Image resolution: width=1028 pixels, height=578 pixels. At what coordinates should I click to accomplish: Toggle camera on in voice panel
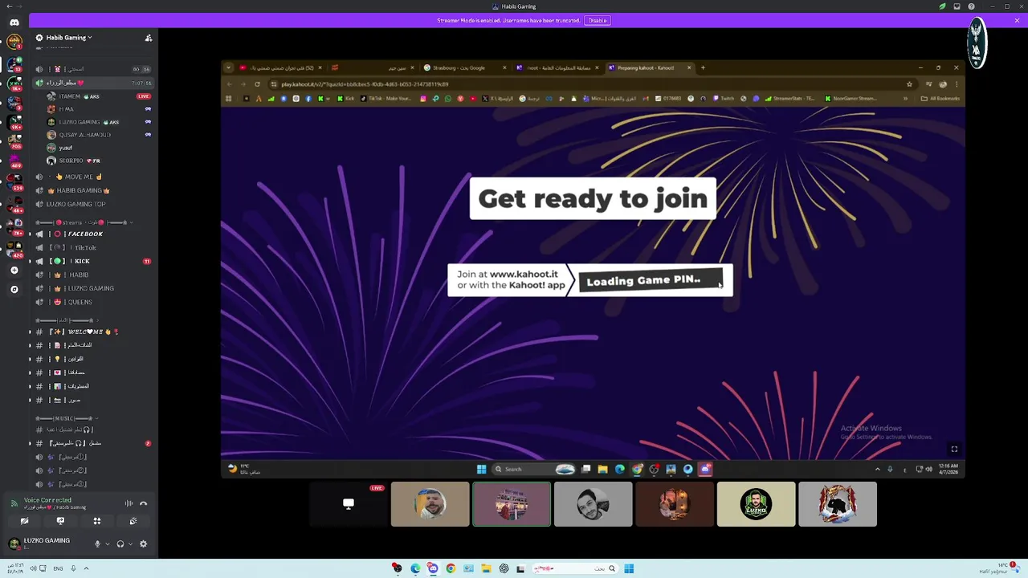pyautogui.click(x=24, y=521)
